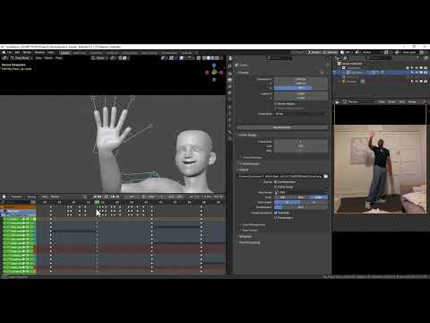This screenshot has width=430, height=323.
Task: Open the Render menu in top bar
Action: coord(27,52)
